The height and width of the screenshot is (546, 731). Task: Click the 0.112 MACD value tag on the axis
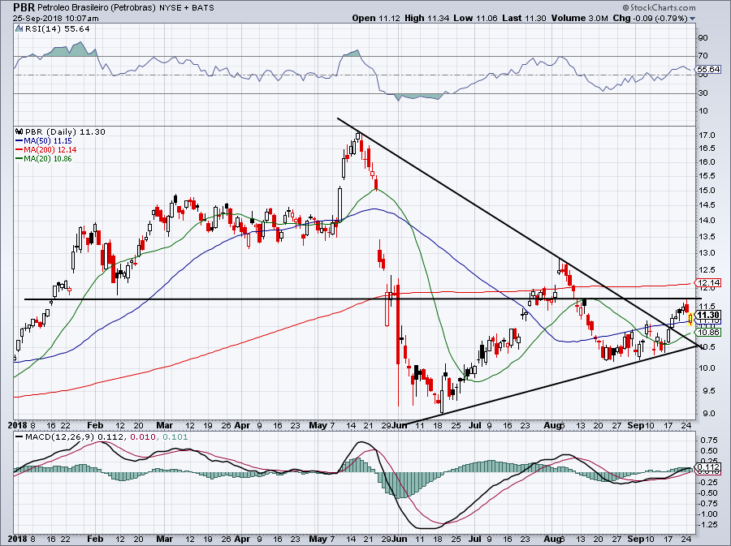[x=708, y=466]
